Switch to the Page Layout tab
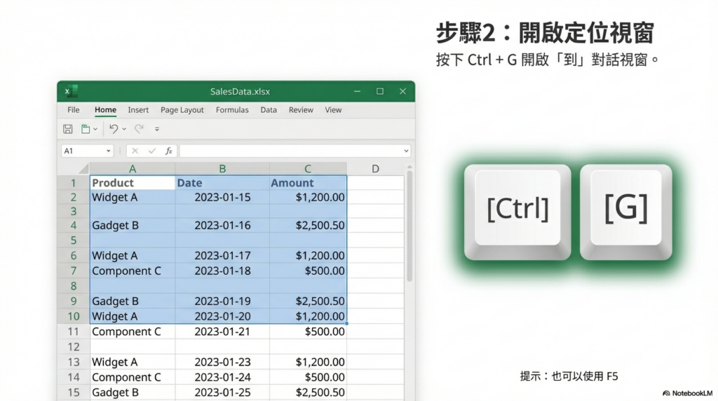This screenshot has width=718, height=401. point(182,110)
